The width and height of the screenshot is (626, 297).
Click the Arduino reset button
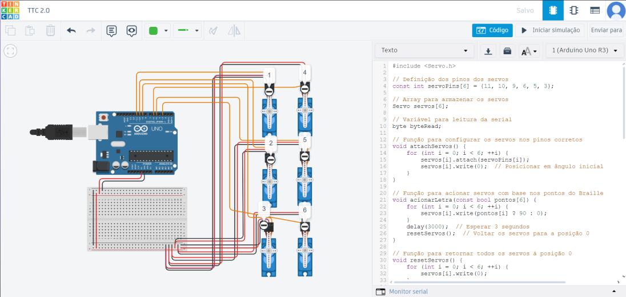[x=104, y=117]
